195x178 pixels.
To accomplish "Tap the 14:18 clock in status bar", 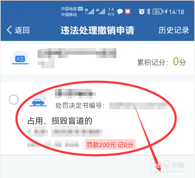I will pos(176,12).
